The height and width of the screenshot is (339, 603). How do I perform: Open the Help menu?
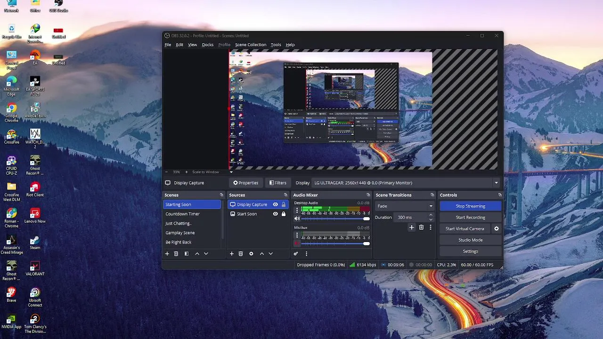pyautogui.click(x=290, y=45)
